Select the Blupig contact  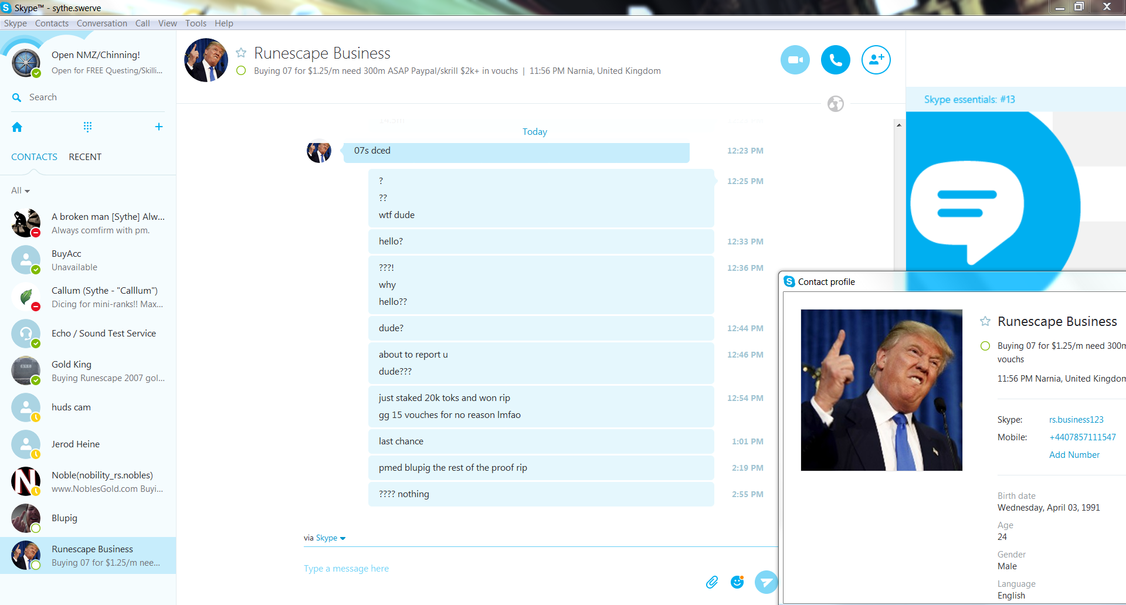(88, 518)
